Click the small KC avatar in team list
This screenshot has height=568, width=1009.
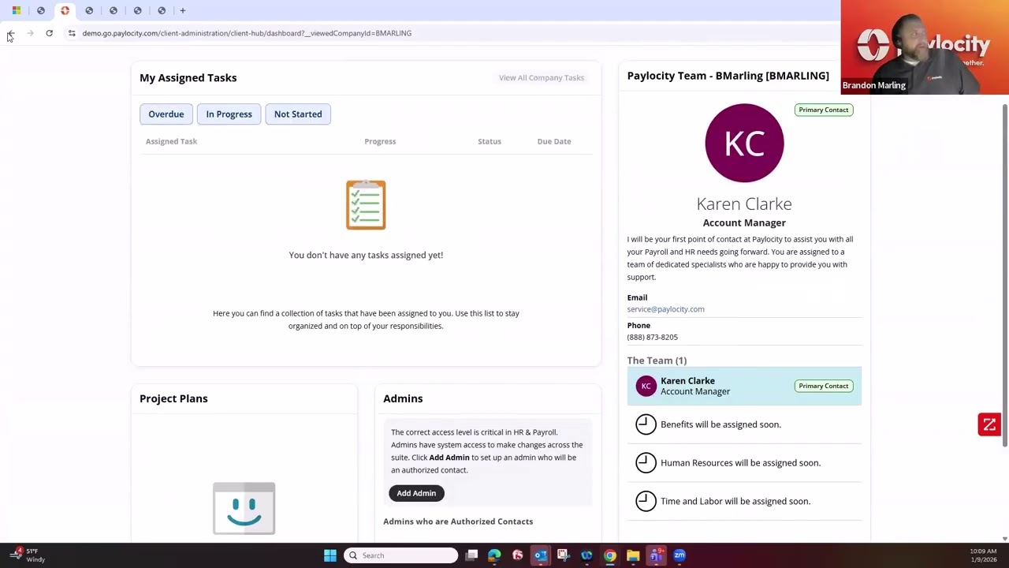tap(646, 386)
